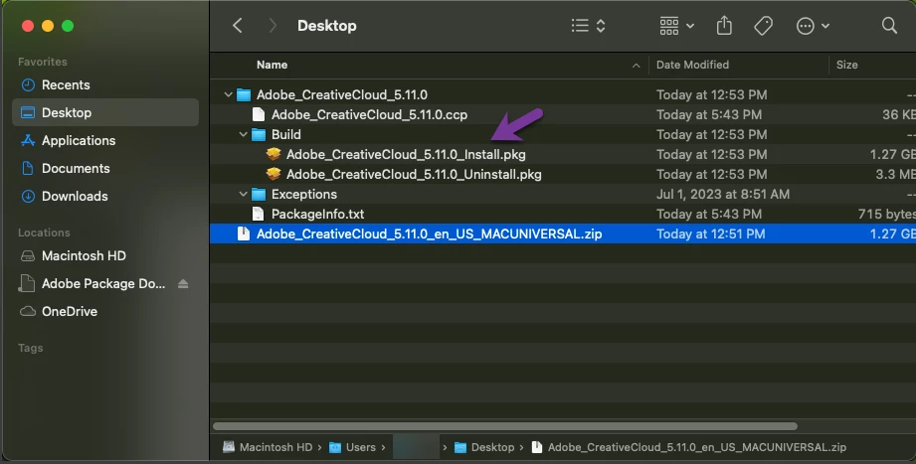Screen dimensions: 916x464
Task: Click the Search magnifier icon
Action: (889, 25)
